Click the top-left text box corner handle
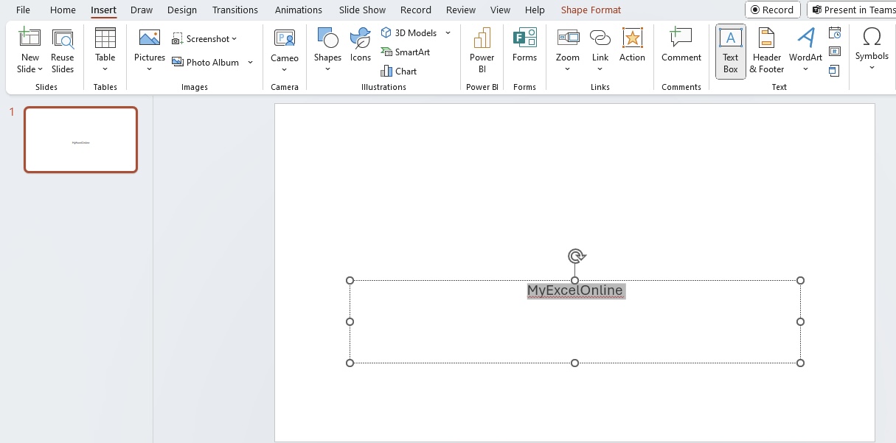896x443 pixels. coord(350,280)
